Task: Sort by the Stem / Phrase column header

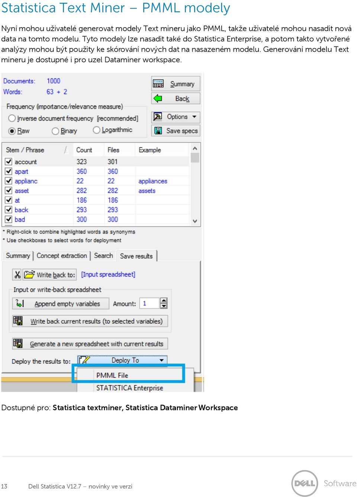Action: (37, 150)
